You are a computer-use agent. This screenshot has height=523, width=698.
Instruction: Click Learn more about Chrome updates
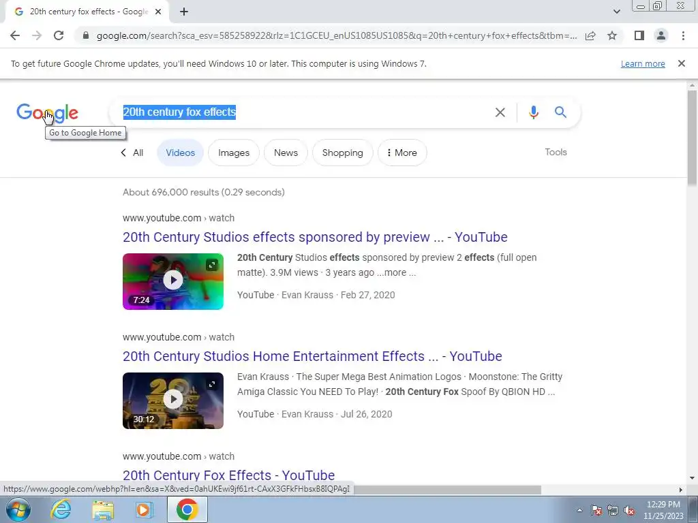[x=643, y=63]
